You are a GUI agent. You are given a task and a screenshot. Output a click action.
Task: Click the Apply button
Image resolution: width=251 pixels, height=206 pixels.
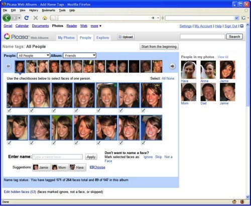pyautogui.click(x=91, y=157)
